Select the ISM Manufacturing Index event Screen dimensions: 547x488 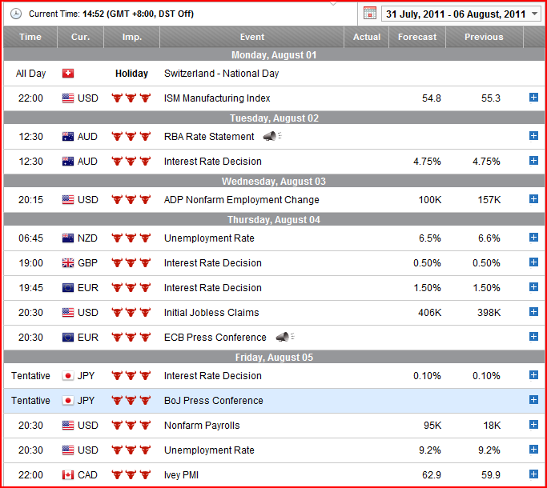point(217,98)
